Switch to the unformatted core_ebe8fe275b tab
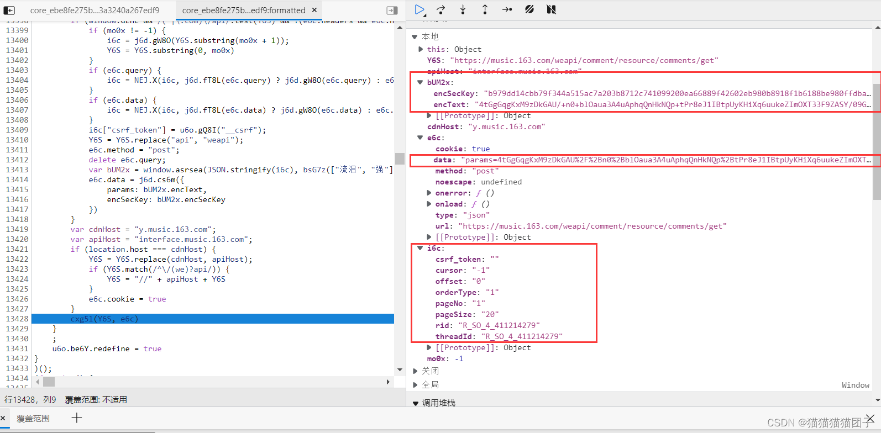Viewport: 881px width, 433px height. tap(95, 10)
